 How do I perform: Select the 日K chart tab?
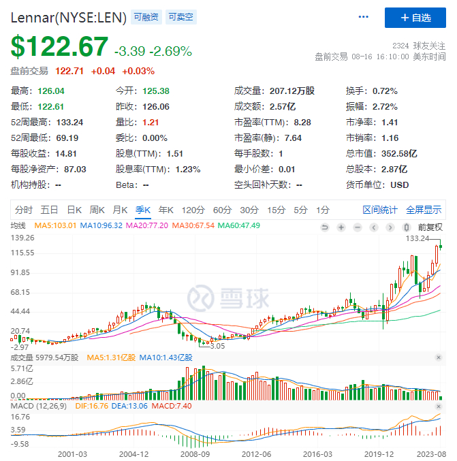click(74, 210)
